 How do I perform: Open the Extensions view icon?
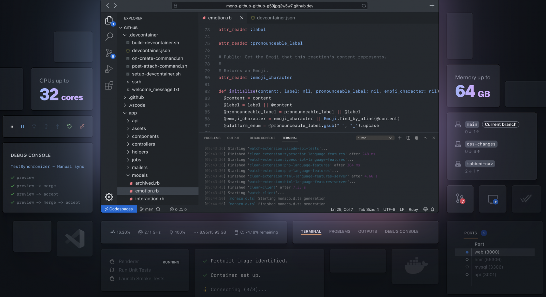coord(109,85)
